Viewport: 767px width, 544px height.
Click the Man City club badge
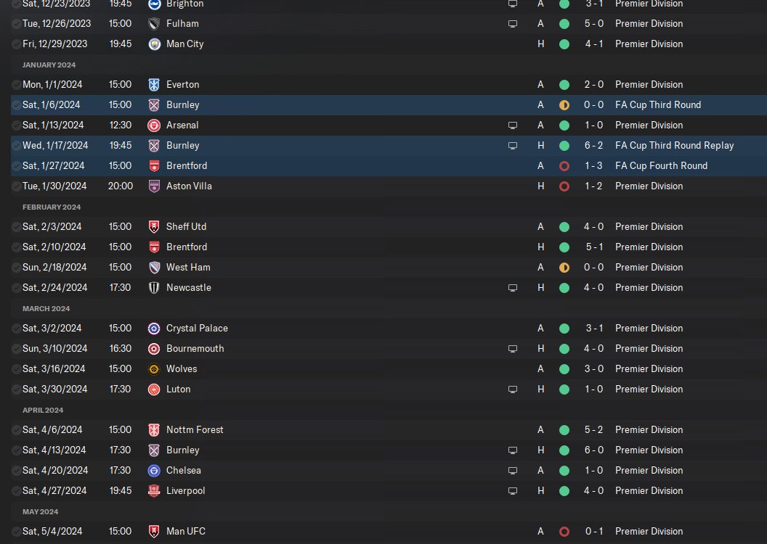[154, 44]
